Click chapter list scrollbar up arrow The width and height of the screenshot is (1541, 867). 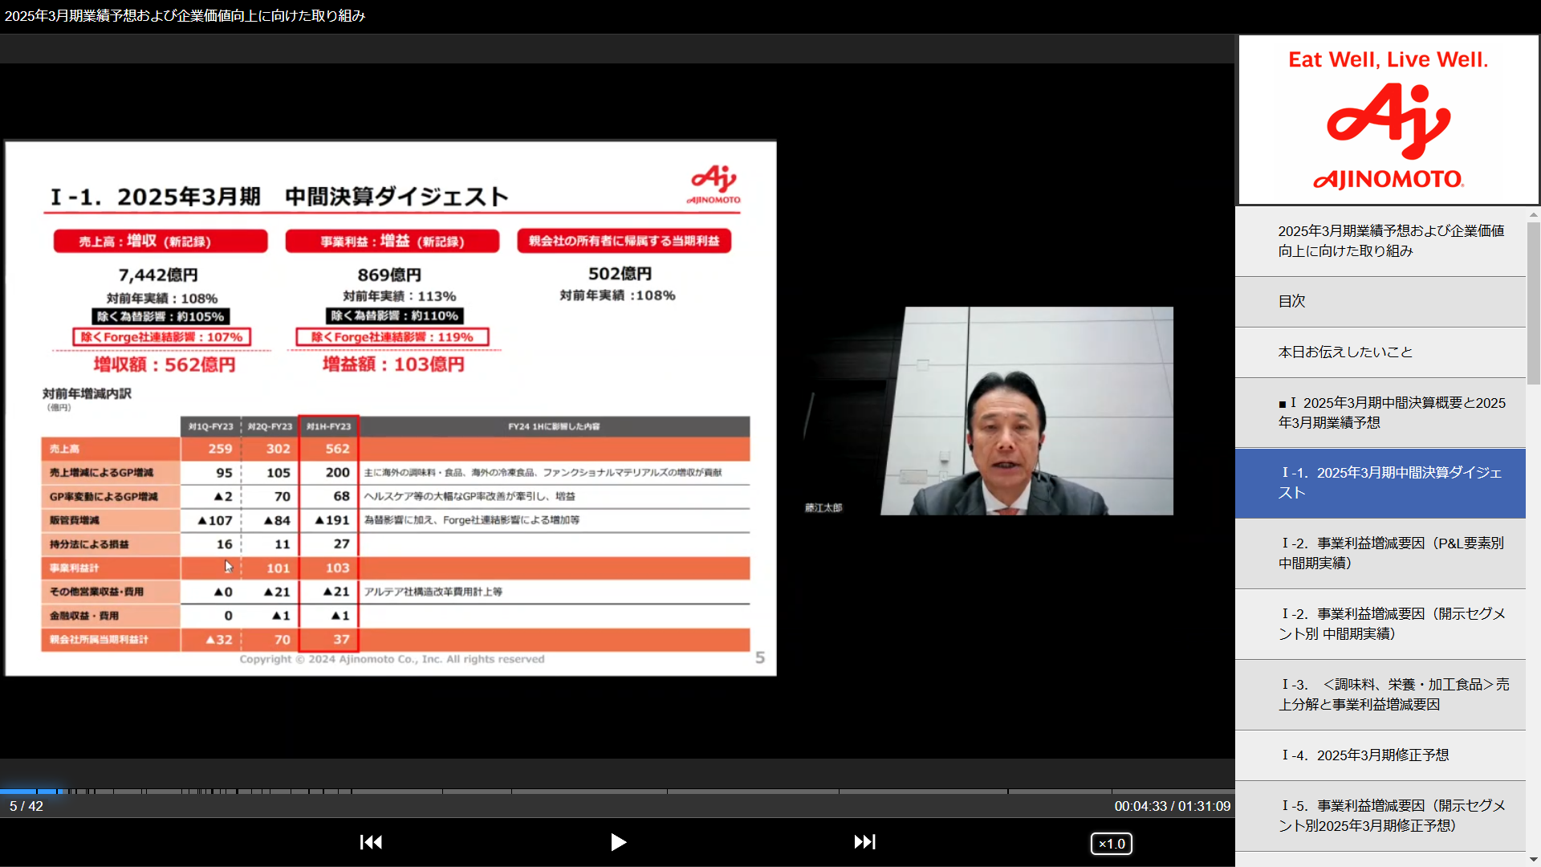(1534, 214)
